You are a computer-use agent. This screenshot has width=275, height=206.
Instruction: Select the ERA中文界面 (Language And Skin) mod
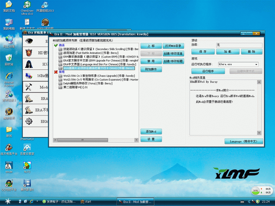(x=100, y=64)
